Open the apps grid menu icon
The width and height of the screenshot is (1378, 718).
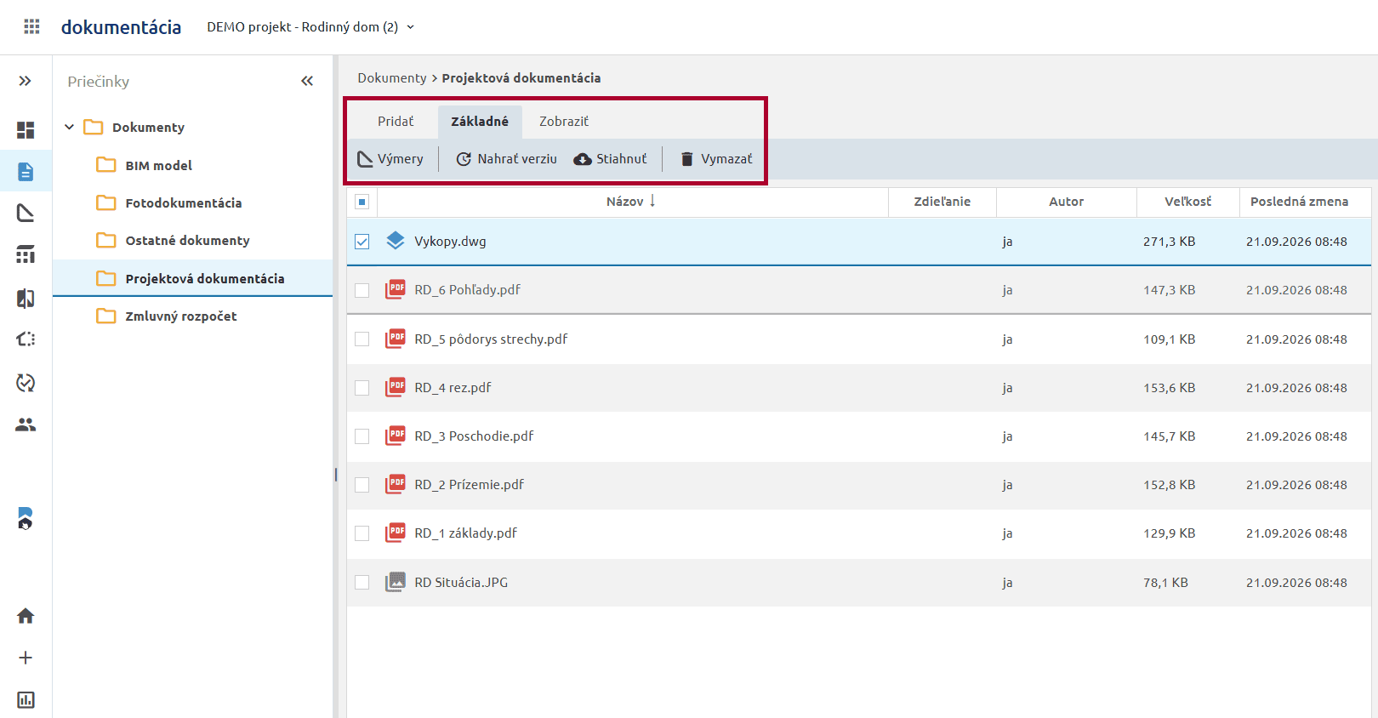click(31, 26)
